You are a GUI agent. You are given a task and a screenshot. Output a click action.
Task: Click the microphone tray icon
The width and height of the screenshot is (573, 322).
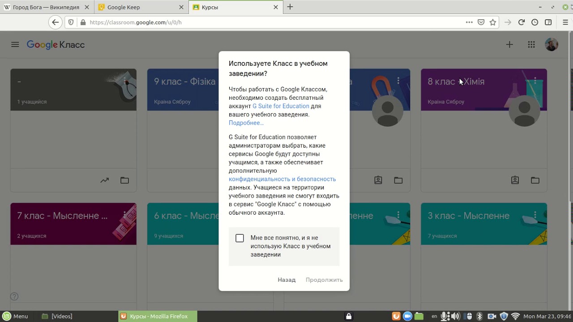[445, 316]
